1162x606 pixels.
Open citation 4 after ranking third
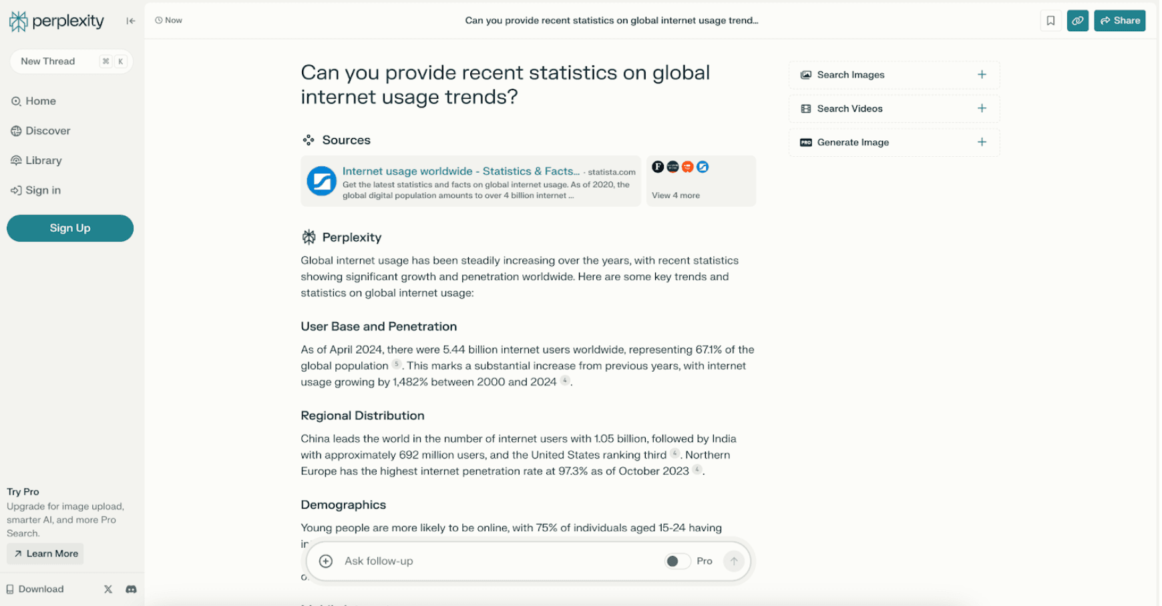(675, 454)
